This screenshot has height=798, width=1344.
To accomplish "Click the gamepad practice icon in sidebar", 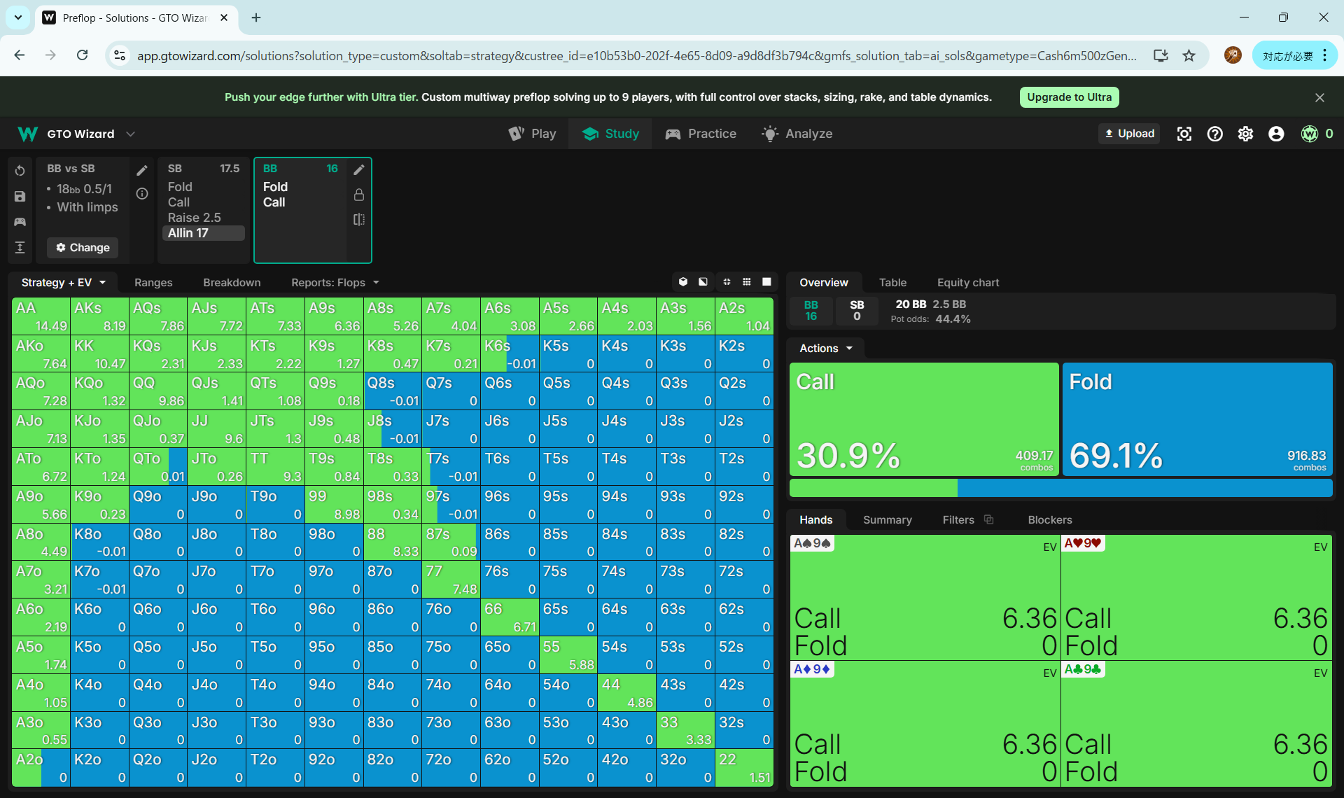I will pyautogui.click(x=20, y=222).
